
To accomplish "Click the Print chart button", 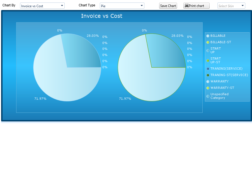I will pyautogui.click(x=197, y=6).
